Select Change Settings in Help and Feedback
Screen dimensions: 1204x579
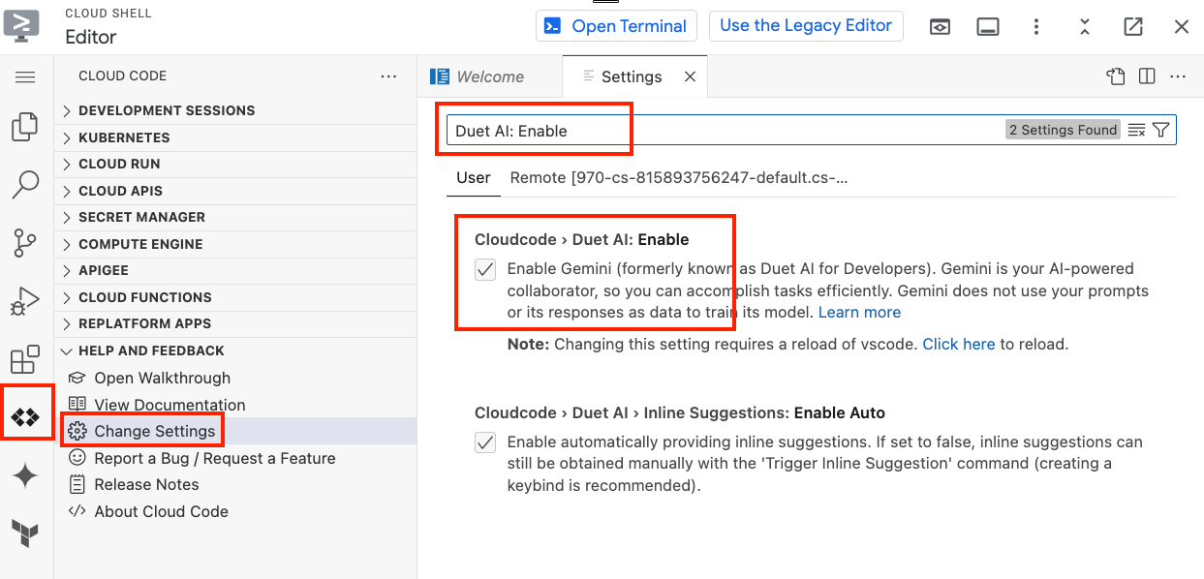point(154,431)
